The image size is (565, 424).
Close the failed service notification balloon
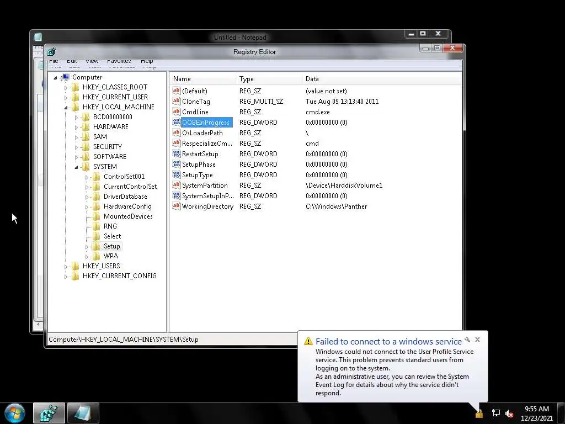pos(477,340)
